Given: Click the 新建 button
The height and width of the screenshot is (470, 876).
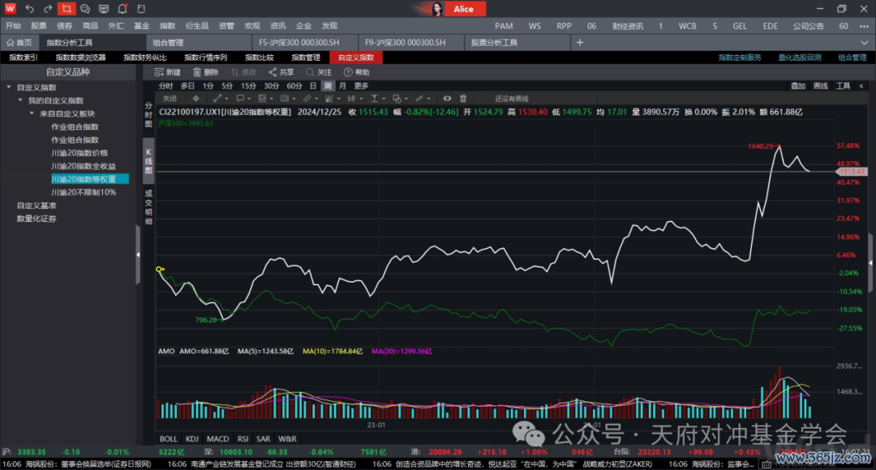Looking at the screenshot, I should click(168, 72).
